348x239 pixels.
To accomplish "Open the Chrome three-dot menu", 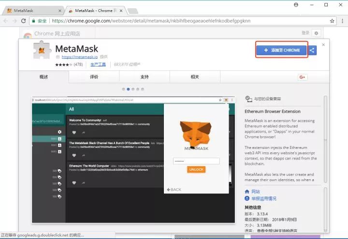I will click(341, 21).
